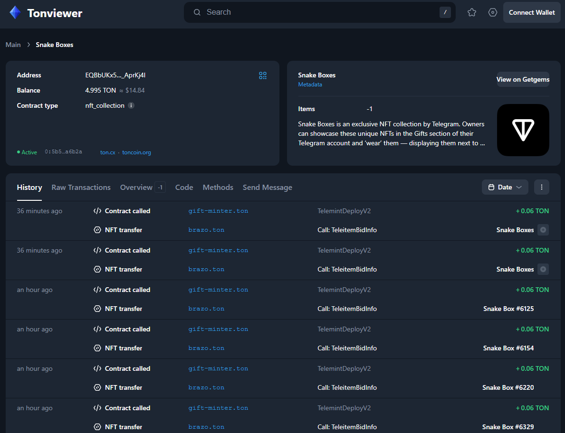Go to Main in the breadcrumb
The width and height of the screenshot is (565, 433).
click(x=13, y=45)
